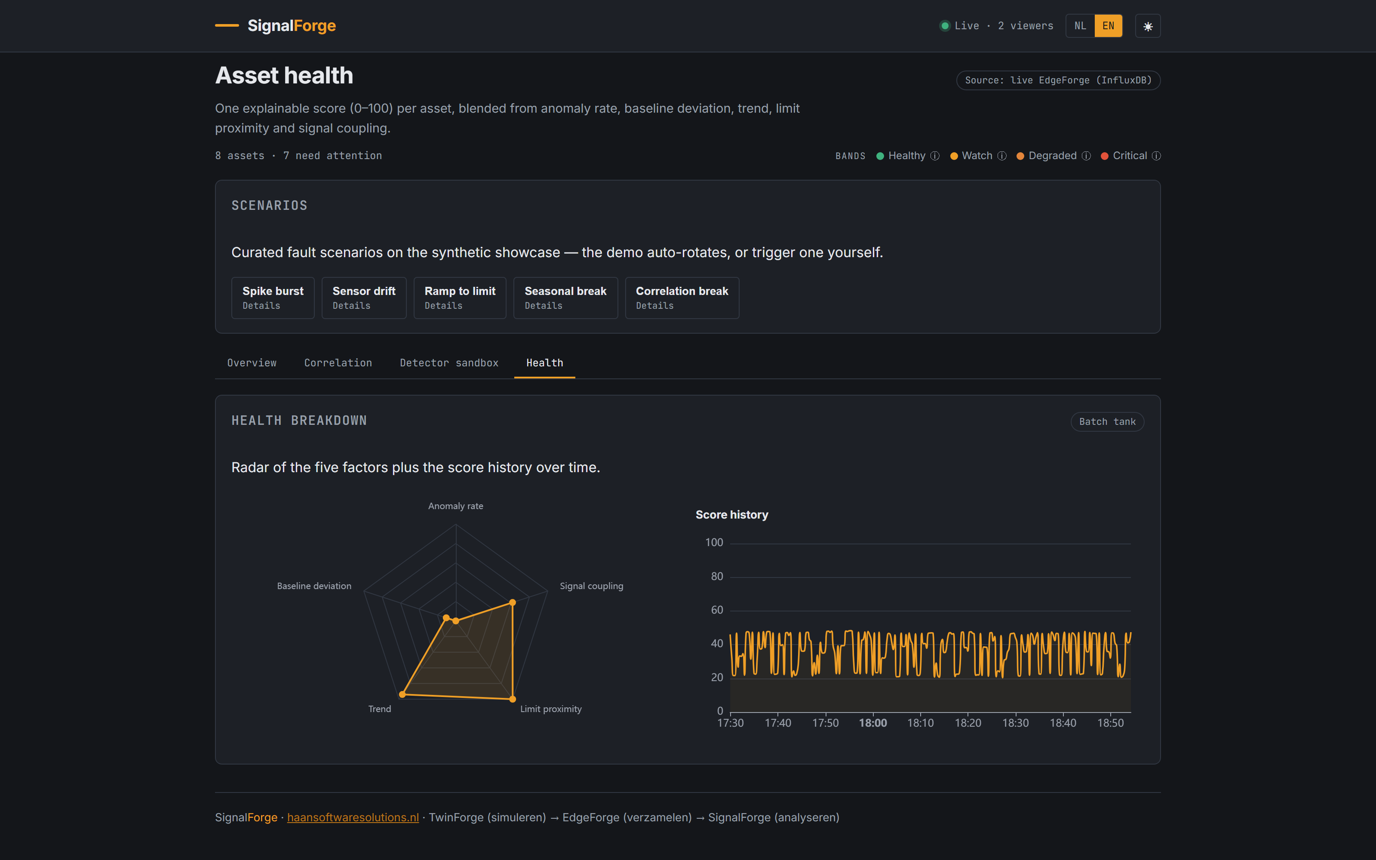Click the yellow Watch band swatch

click(954, 156)
